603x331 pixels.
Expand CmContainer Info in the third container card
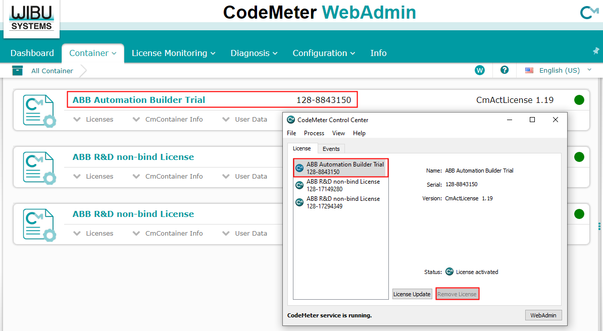(x=168, y=233)
